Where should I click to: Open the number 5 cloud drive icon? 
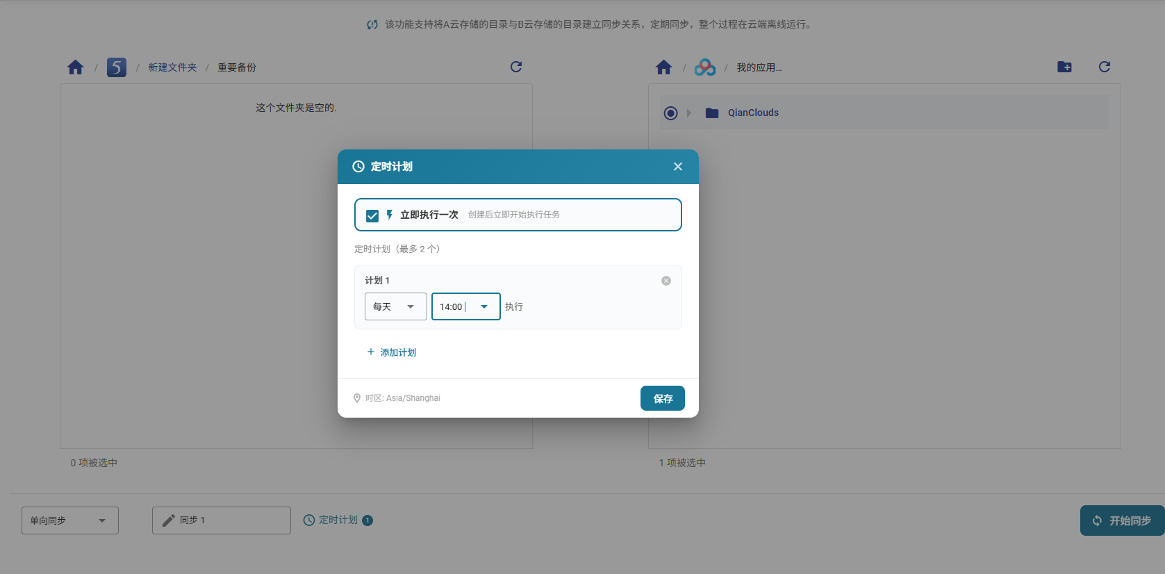coord(117,67)
